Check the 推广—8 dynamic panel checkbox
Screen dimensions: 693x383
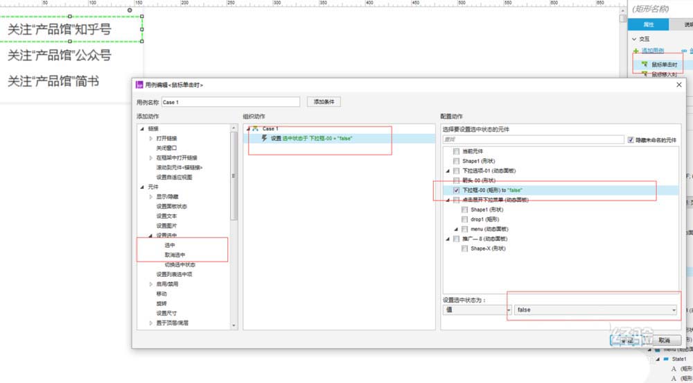tap(456, 239)
